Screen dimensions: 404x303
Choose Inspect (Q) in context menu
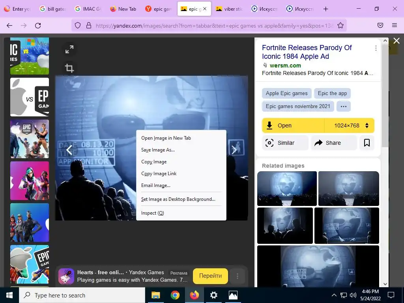point(181,213)
